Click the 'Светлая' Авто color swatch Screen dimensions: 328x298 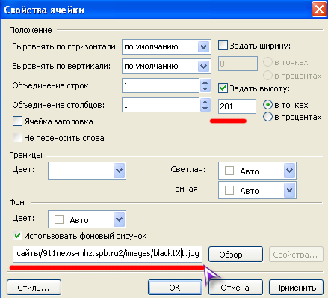(229, 171)
